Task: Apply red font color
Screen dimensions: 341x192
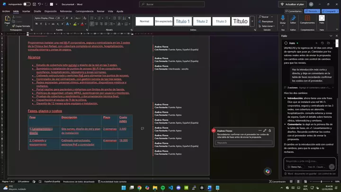Action: (x=82, y=24)
